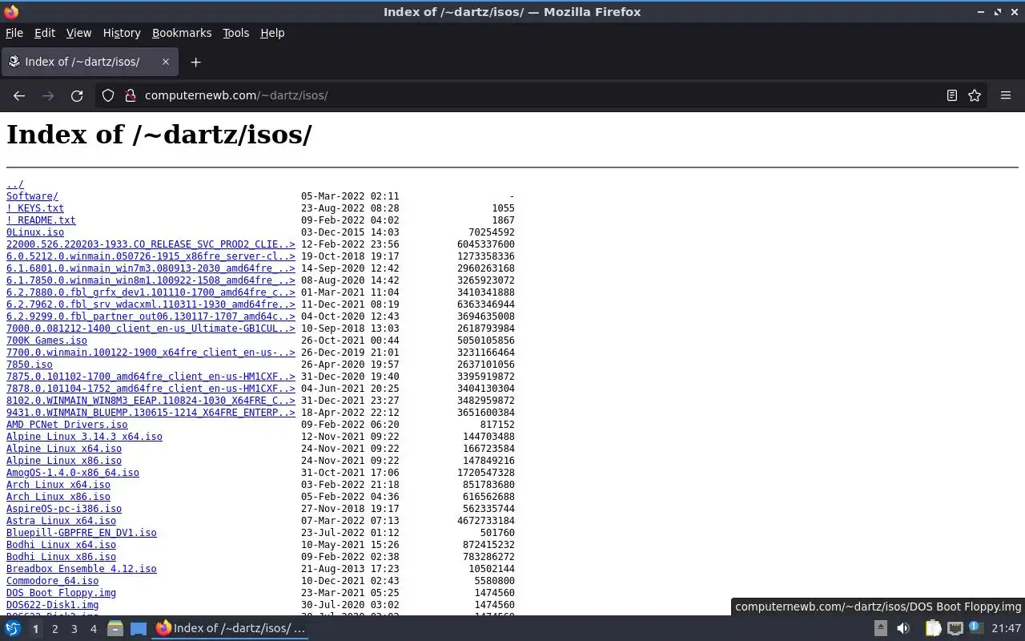This screenshot has width=1025, height=641.
Task: Click the Arch_Linux_x64.iso link
Action: point(58,485)
